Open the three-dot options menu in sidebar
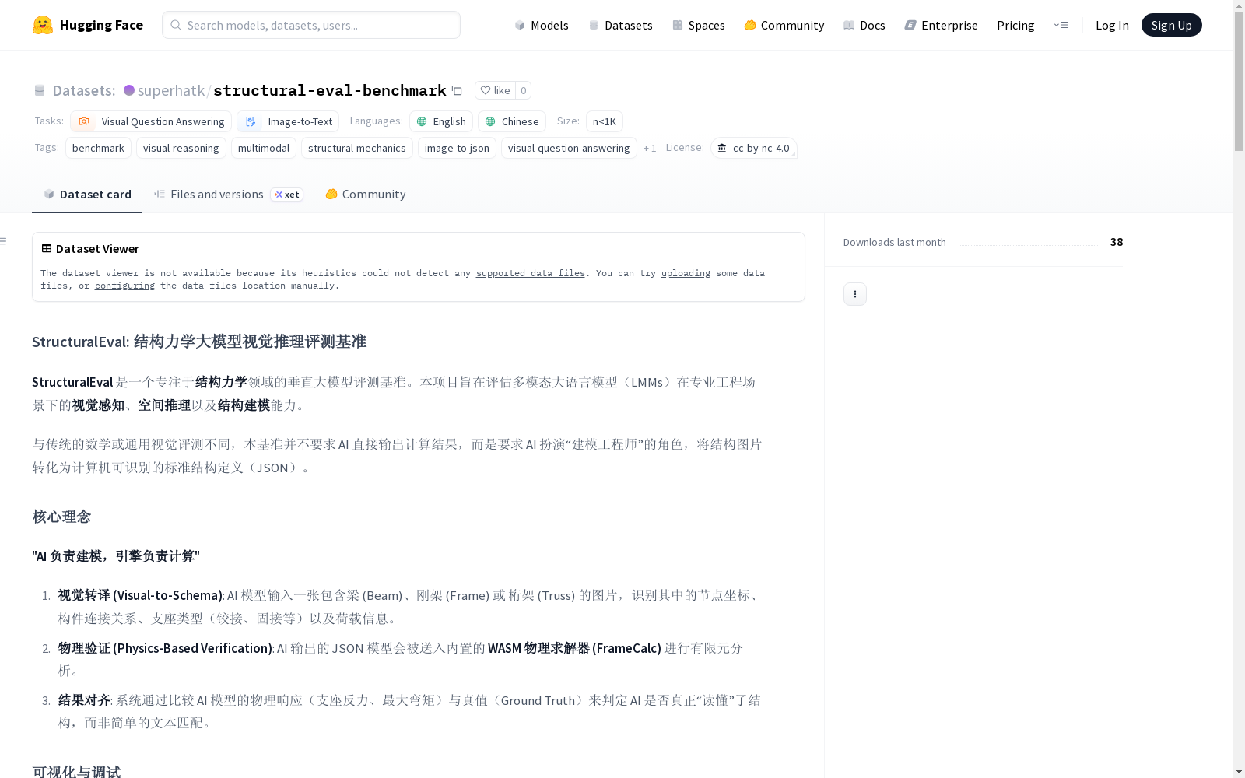Viewport: 1245px width, 778px height. [855, 294]
